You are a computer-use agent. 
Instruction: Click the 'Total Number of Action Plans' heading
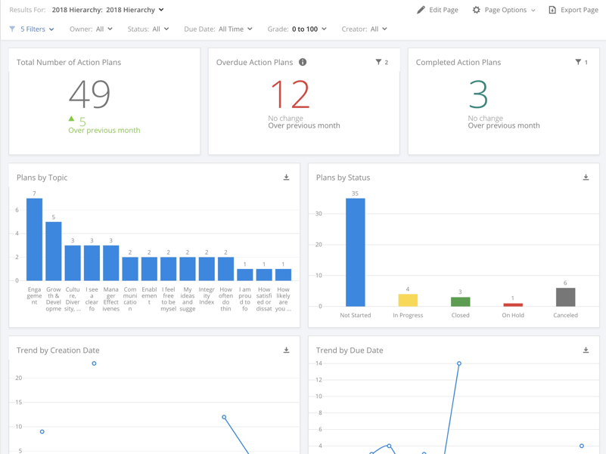click(x=69, y=62)
